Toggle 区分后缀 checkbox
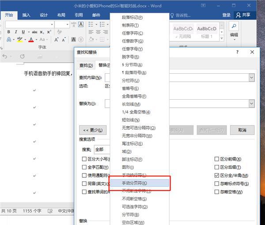This screenshot has width=265, height=225. point(217,167)
